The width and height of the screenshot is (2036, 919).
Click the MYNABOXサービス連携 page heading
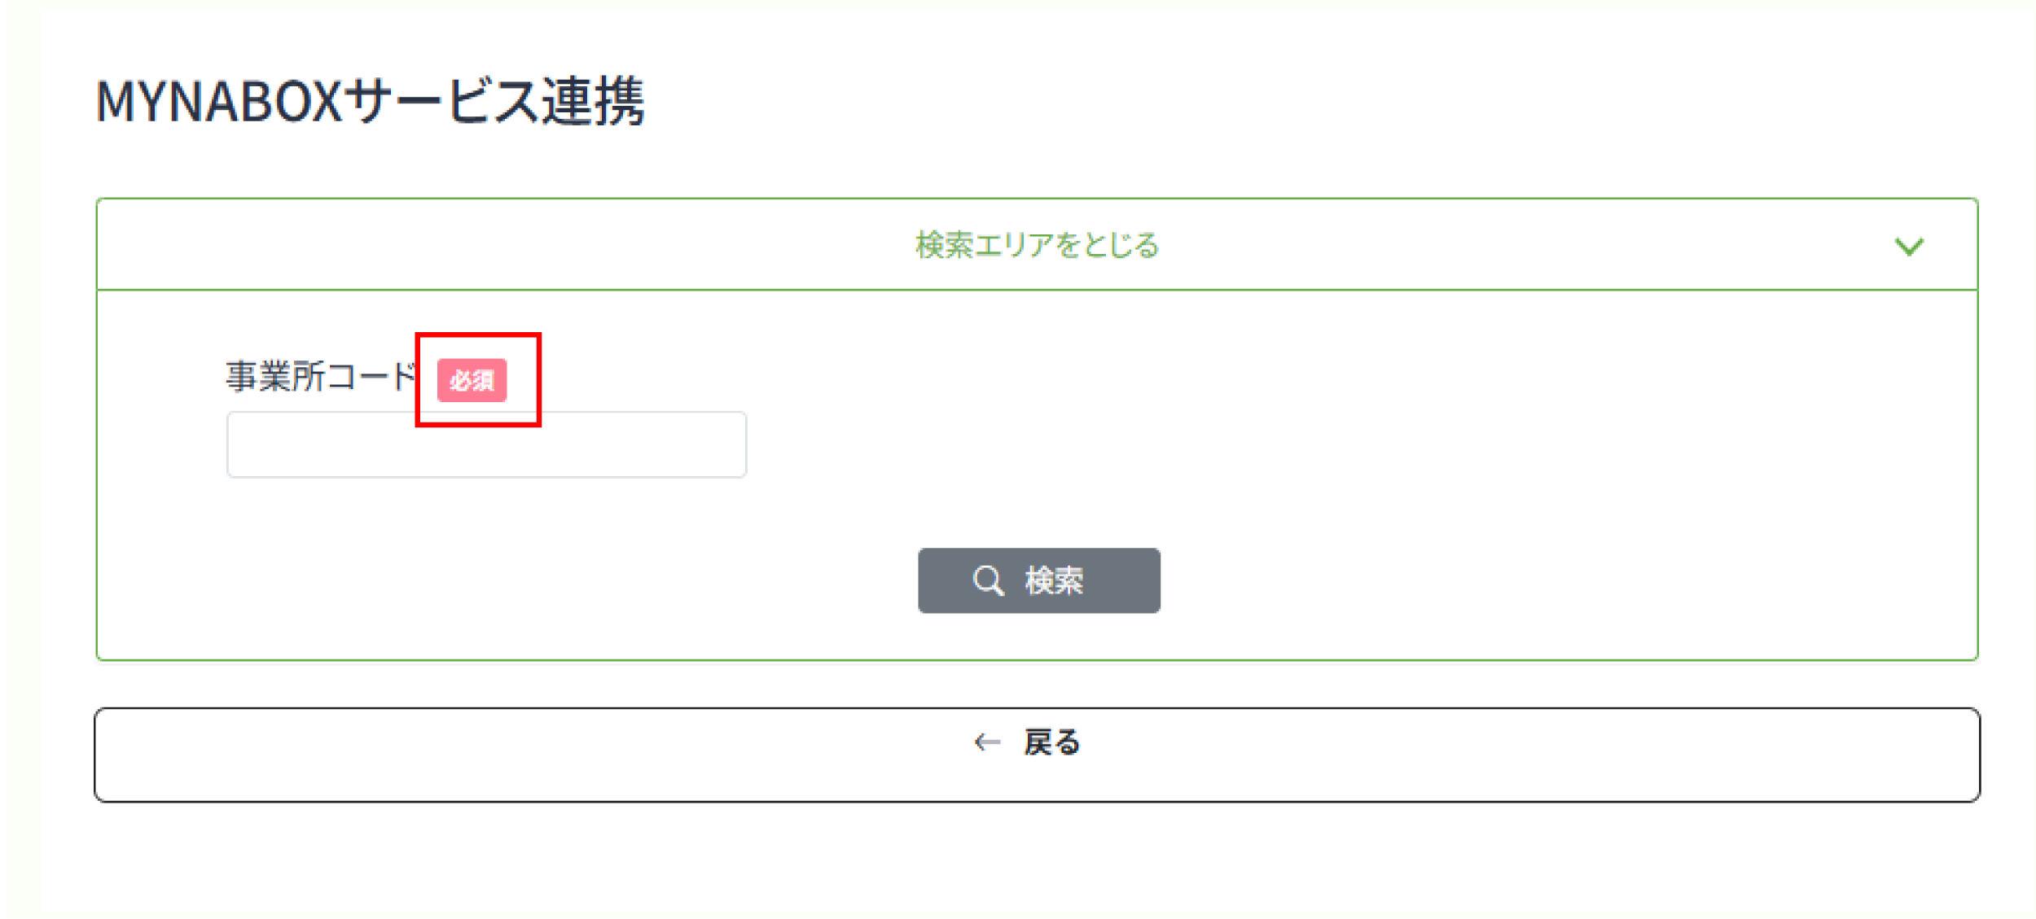point(370,102)
